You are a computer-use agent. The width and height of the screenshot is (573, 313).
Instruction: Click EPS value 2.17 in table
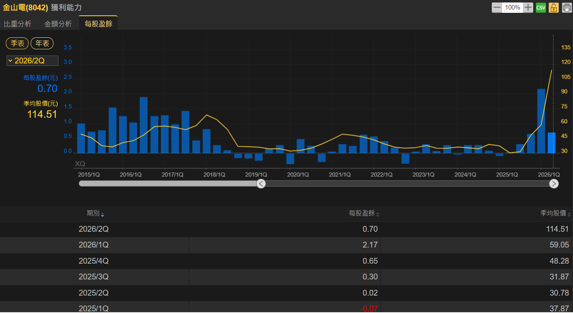coord(370,245)
